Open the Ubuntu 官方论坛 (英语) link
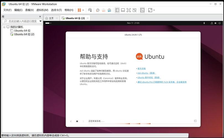The height and width of the screenshot is (138, 224). (149, 78)
